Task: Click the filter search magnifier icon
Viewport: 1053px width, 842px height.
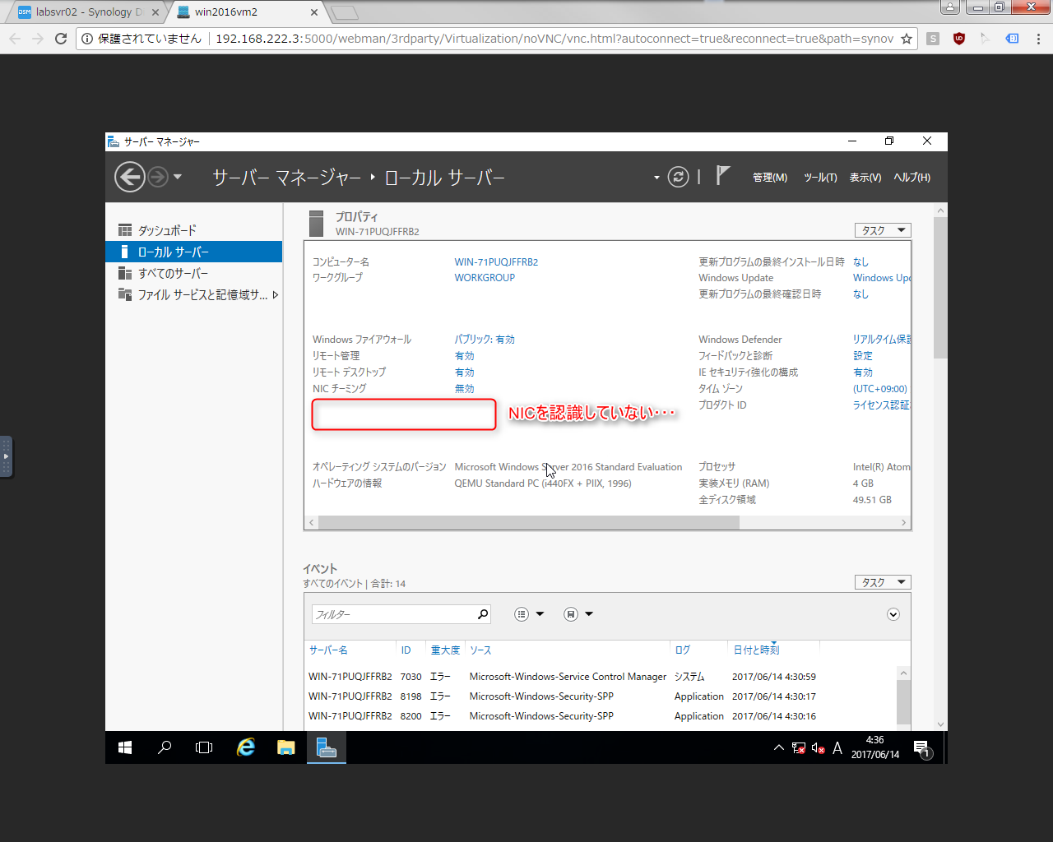Action: [x=483, y=614]
